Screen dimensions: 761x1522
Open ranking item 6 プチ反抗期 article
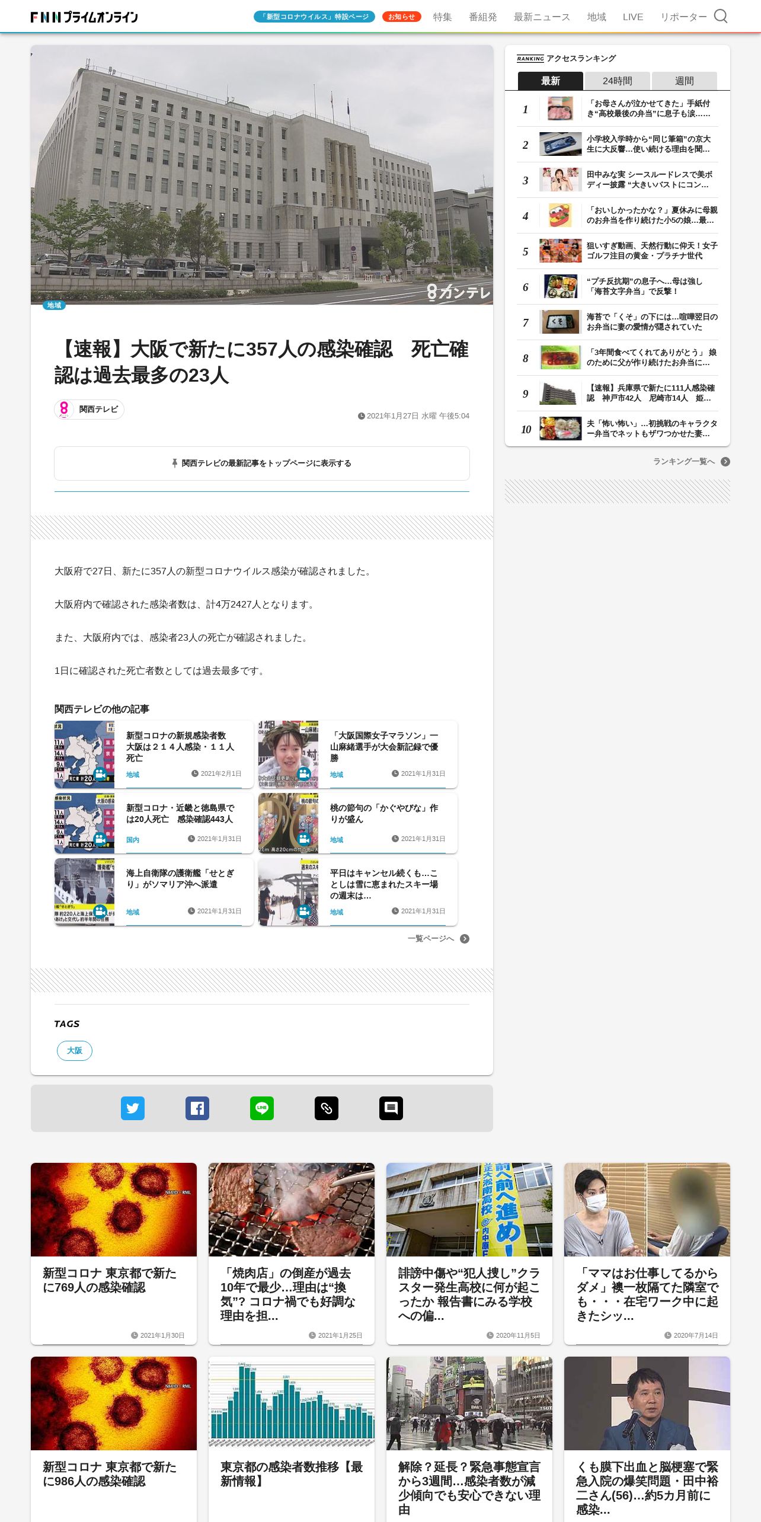618,286
